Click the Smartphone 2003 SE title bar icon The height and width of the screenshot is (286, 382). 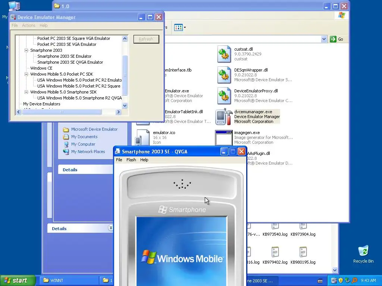pyautogui.click(x=118, y=152)
